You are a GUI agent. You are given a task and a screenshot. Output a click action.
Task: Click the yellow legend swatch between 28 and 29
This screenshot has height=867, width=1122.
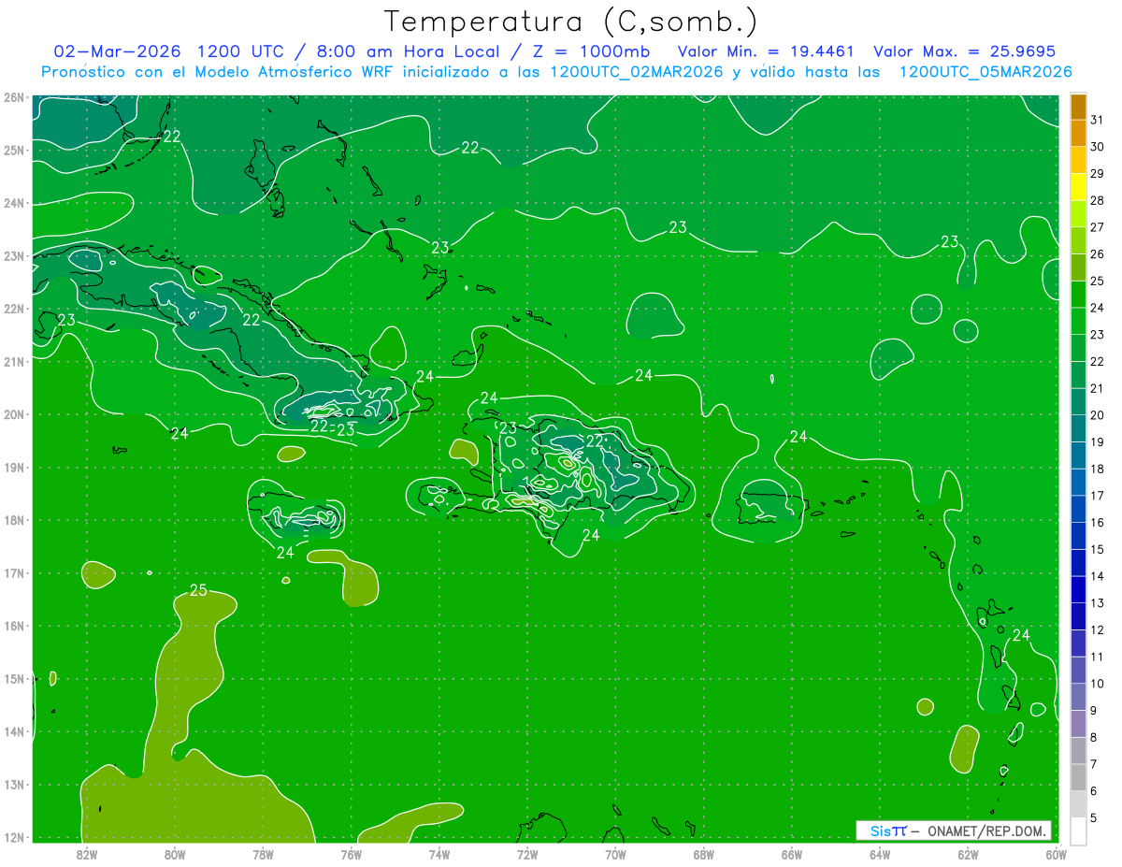[1078, 187]
